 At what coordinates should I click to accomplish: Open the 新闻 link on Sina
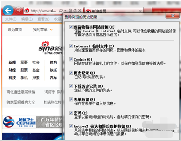pyautogui.click(x=12, y=63)
